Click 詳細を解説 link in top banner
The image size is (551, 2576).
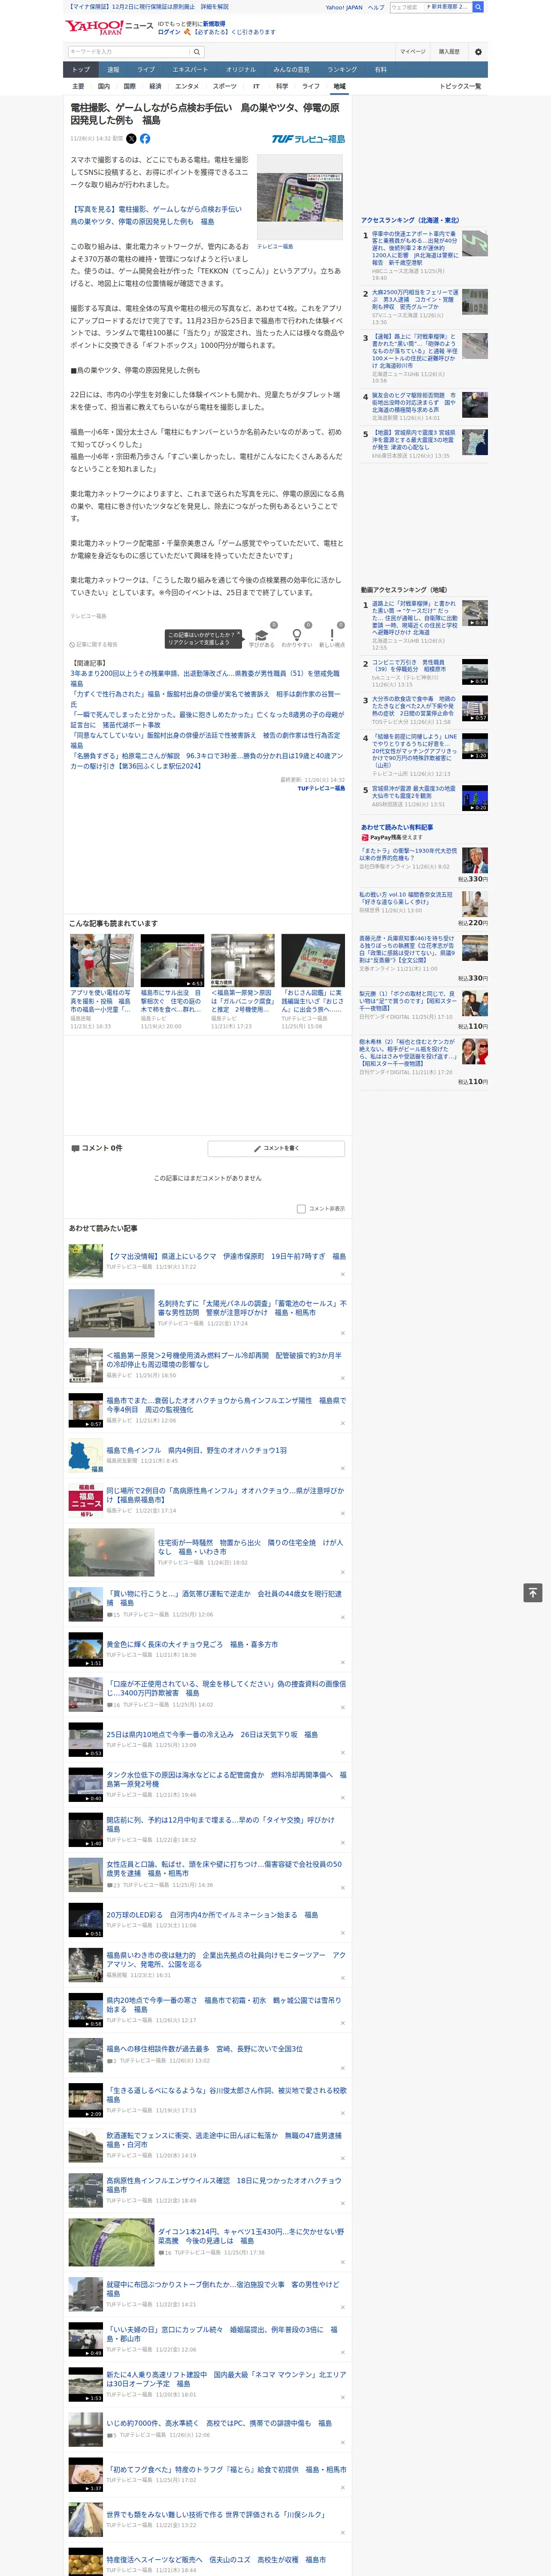click(214, 7)
